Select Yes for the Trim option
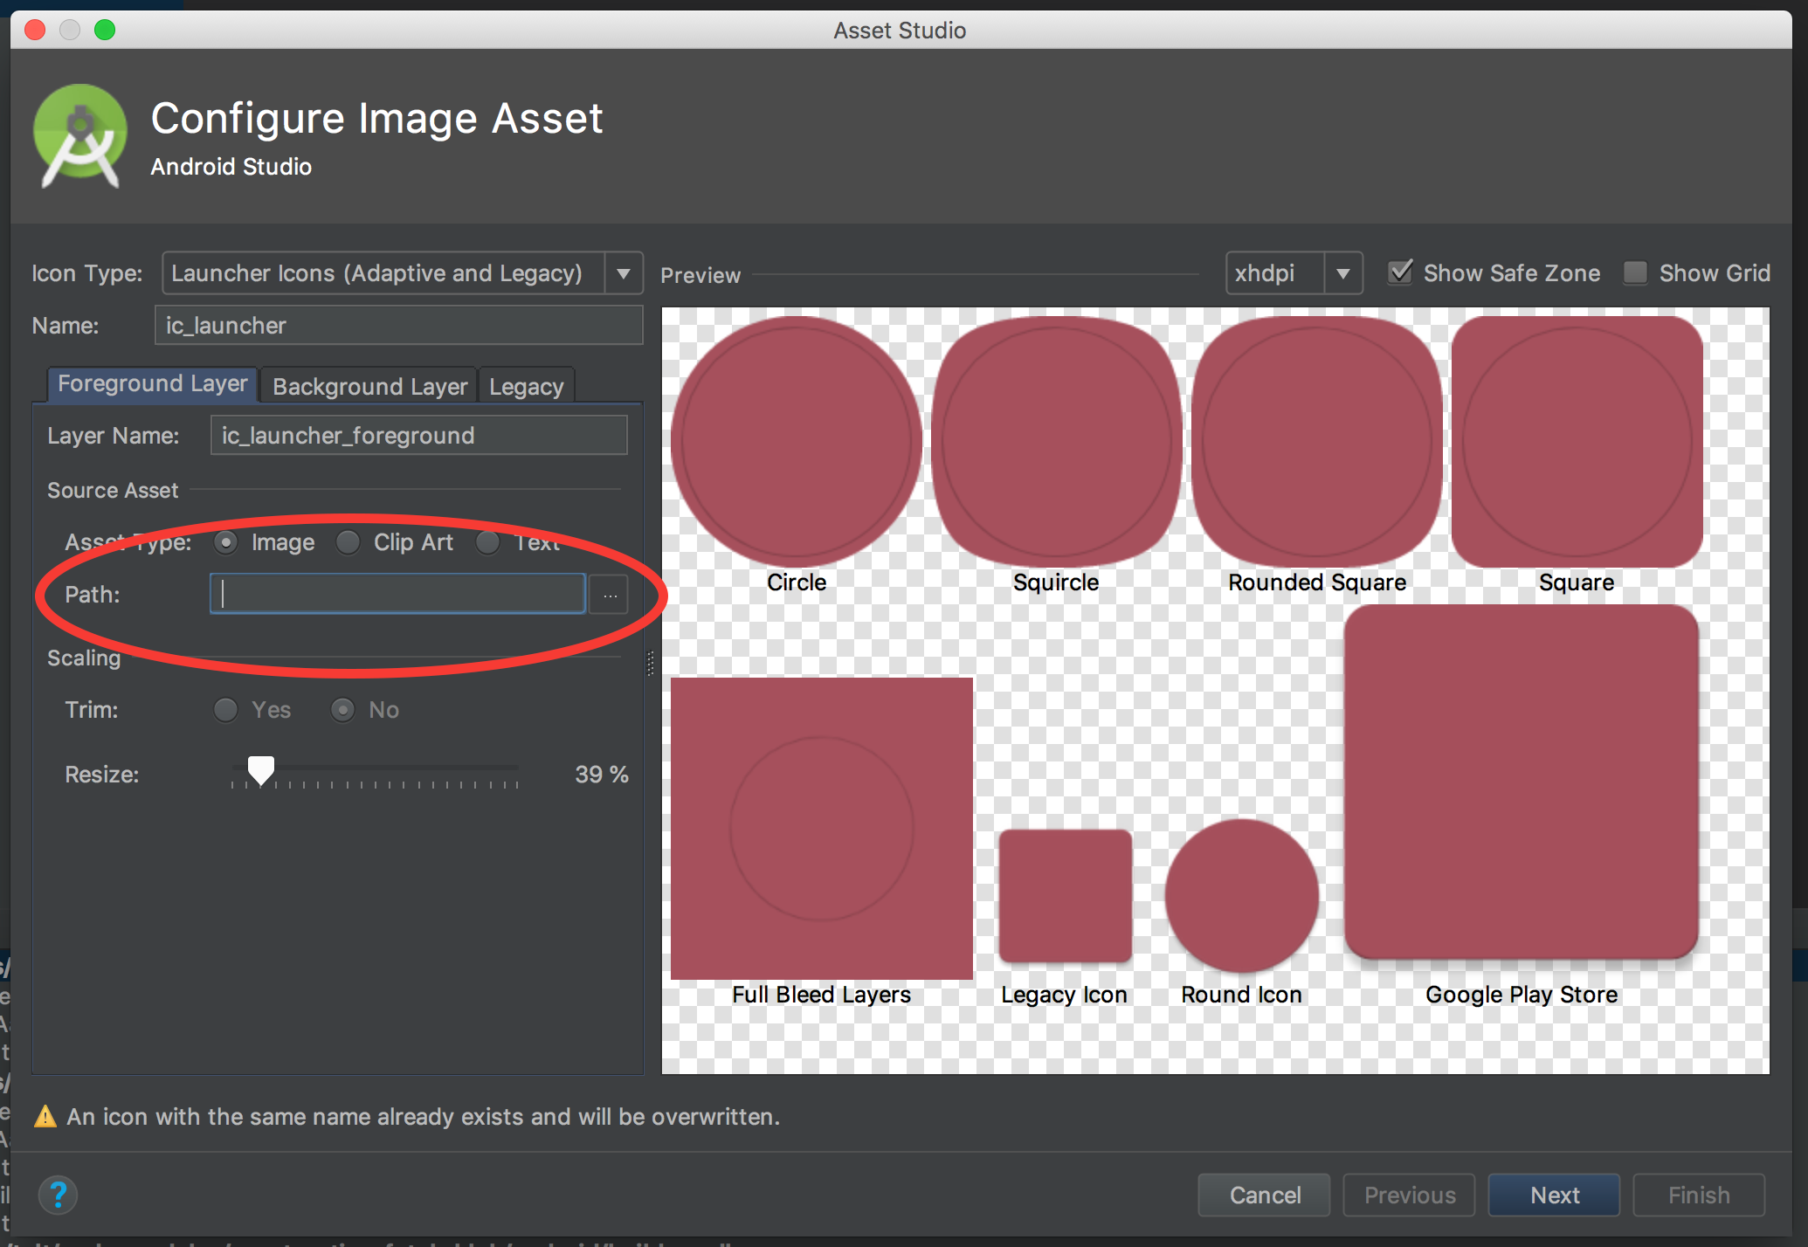Image resolution: width=1808 pixels, height=1247 pixels. [x=225, y=710]
